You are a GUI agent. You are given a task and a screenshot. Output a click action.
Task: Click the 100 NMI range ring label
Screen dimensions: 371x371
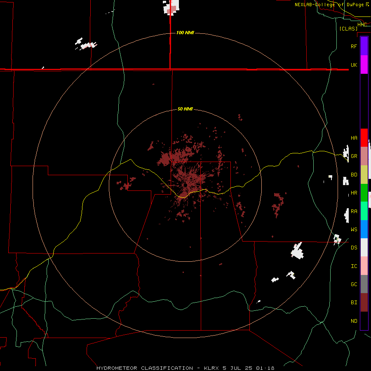click(185, 33)
